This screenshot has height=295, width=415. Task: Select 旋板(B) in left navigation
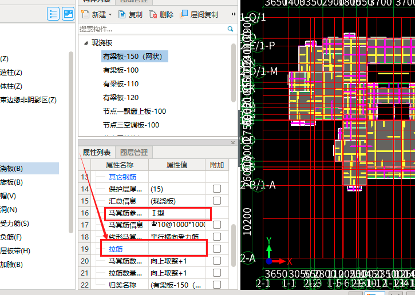(11, 182)
